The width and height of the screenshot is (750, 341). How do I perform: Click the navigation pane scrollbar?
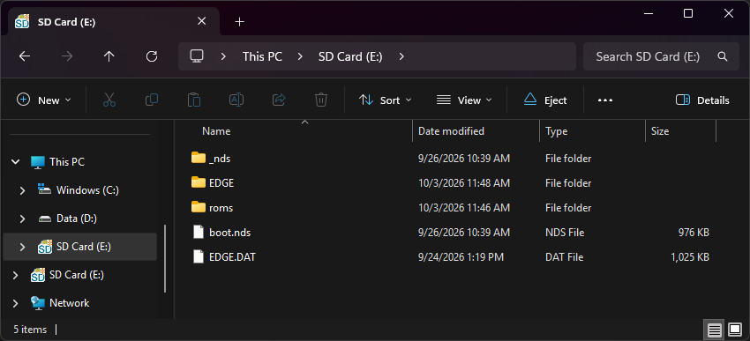coord(165,258)
